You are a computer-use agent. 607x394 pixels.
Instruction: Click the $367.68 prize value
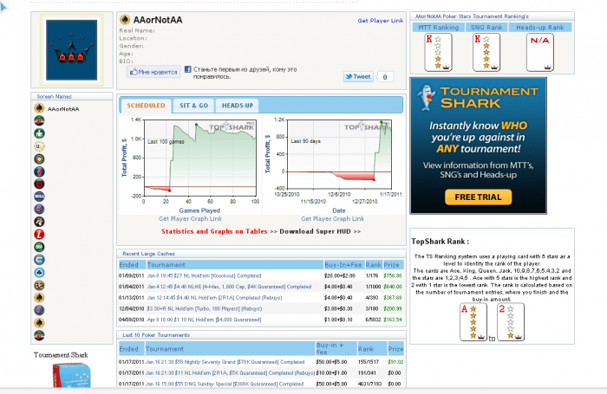click(393, 298)
